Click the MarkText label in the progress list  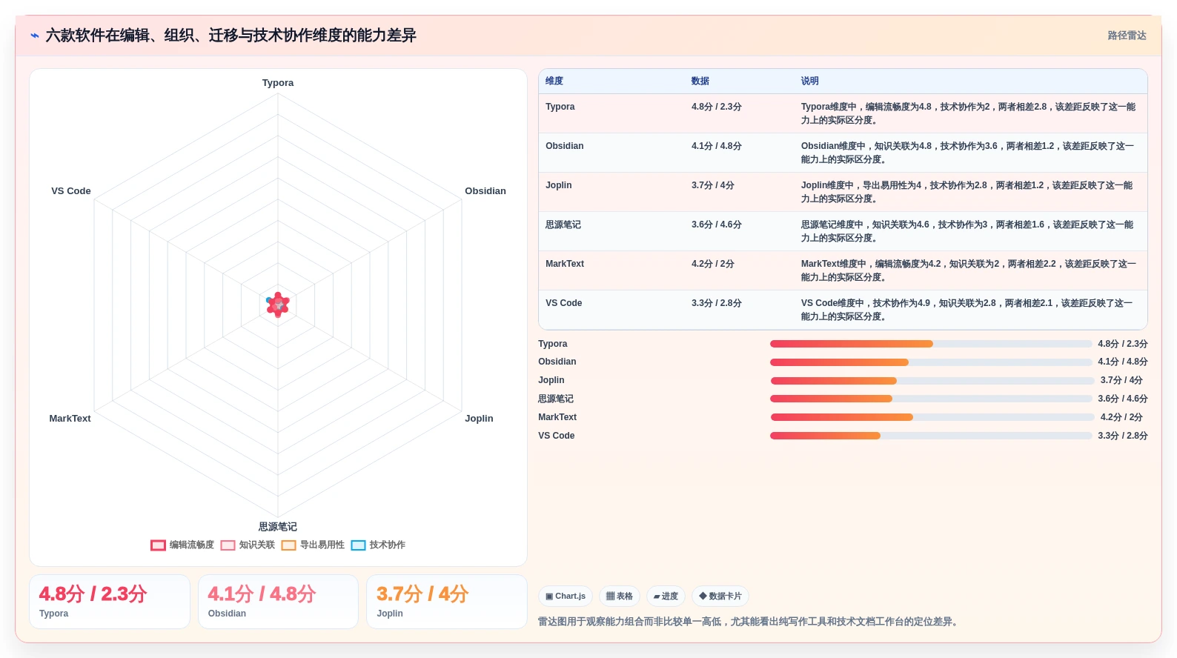pos(557,417)
